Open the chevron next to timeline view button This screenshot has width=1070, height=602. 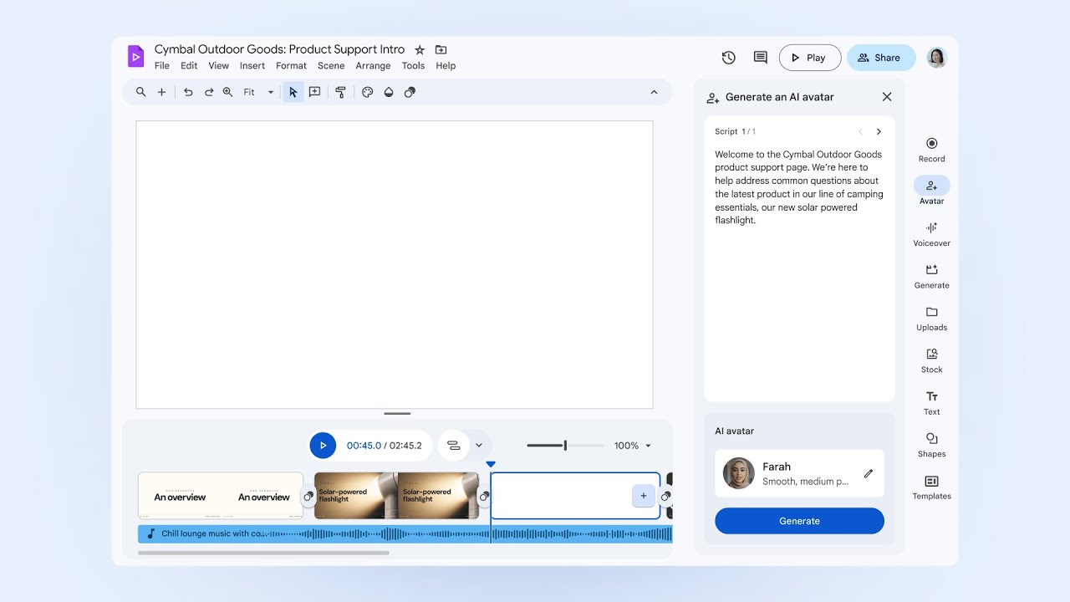coord(478,445)
